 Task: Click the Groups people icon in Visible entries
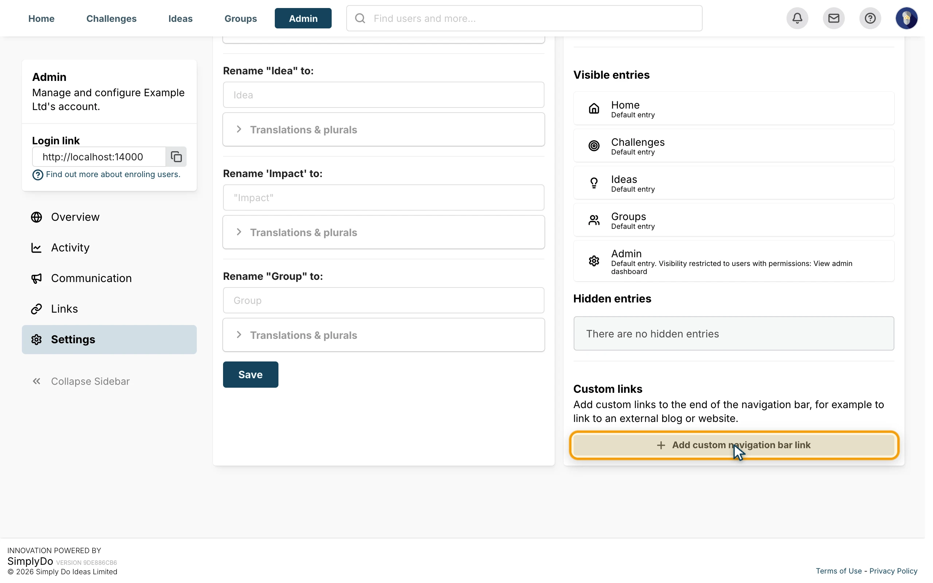(594, 220)
